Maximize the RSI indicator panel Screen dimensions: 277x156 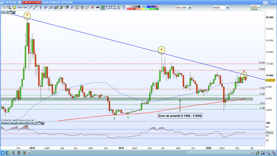[x=40, y=123]
